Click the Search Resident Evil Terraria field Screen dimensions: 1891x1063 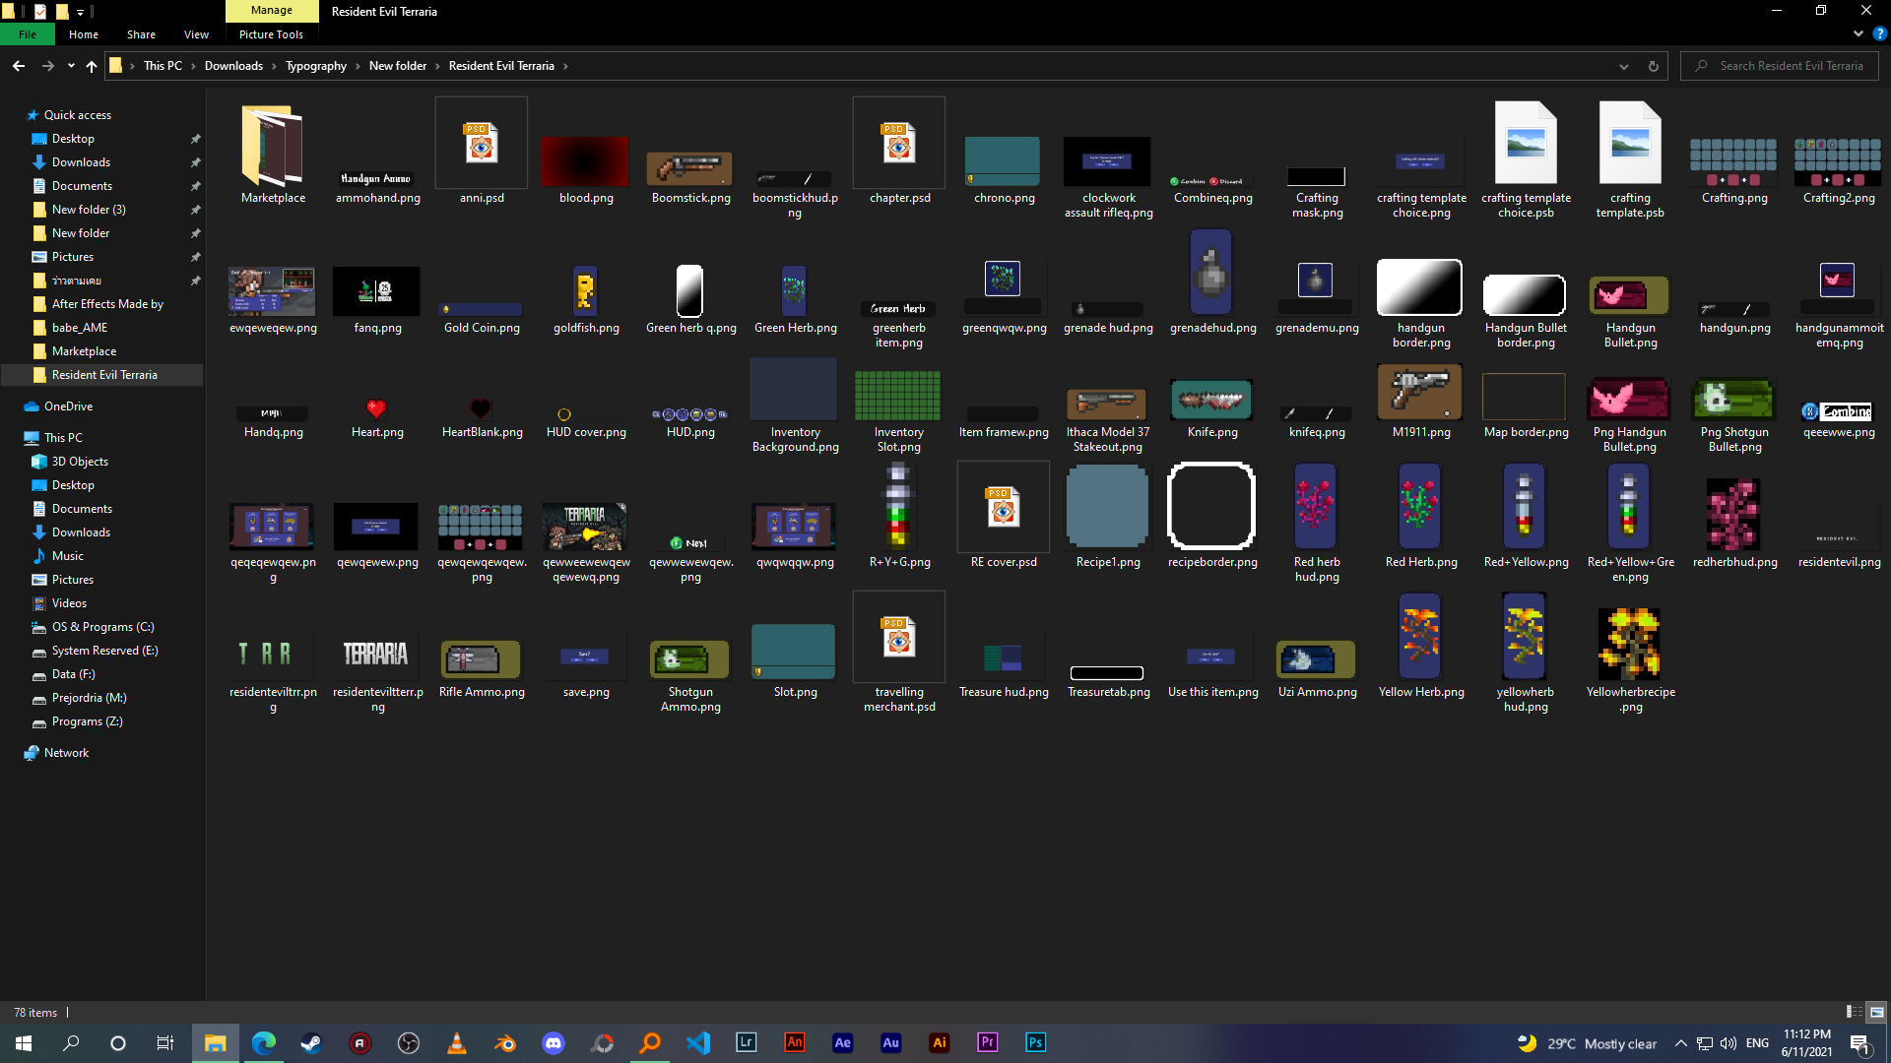pos(1781,66)
